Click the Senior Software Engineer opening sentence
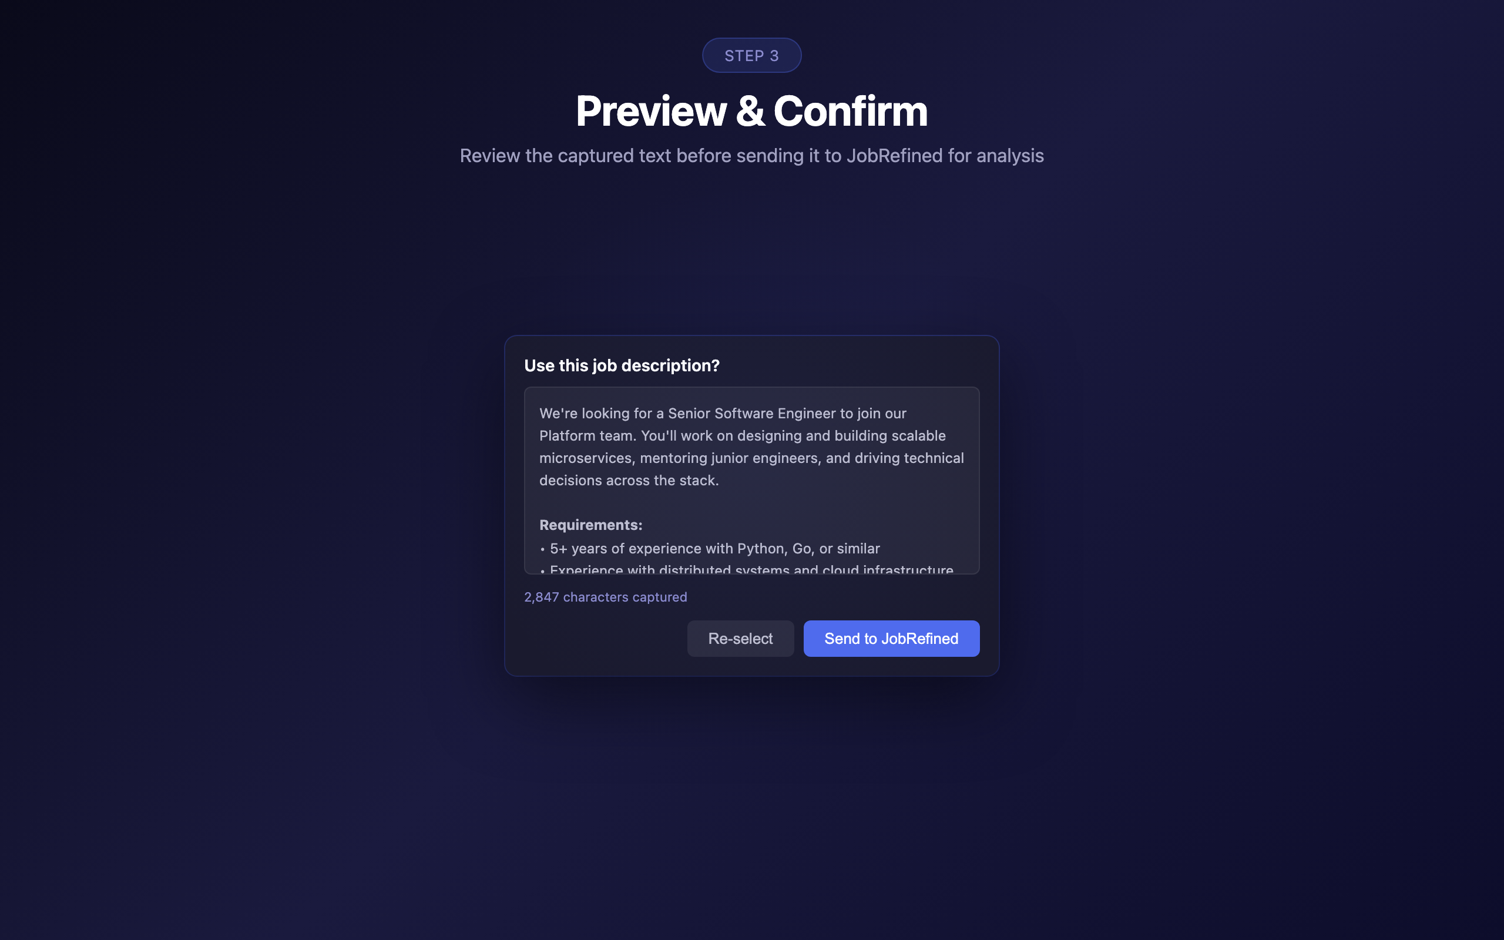Image resolution: width=1504 pixels, height=940 pixels. 722,413
